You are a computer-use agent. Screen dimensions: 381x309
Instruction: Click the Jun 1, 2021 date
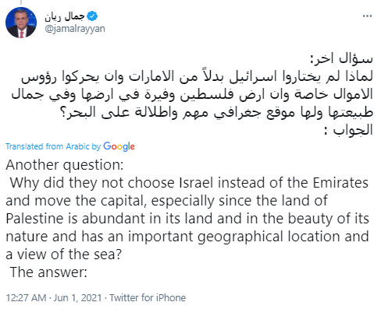tap(77, 297)
